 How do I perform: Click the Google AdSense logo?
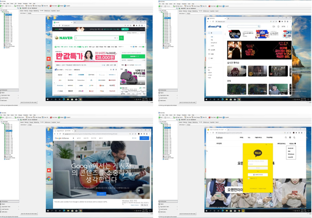pos(62,138)
